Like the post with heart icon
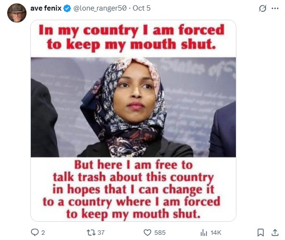The height and width of the screenshot is (240, 285). 147,233
